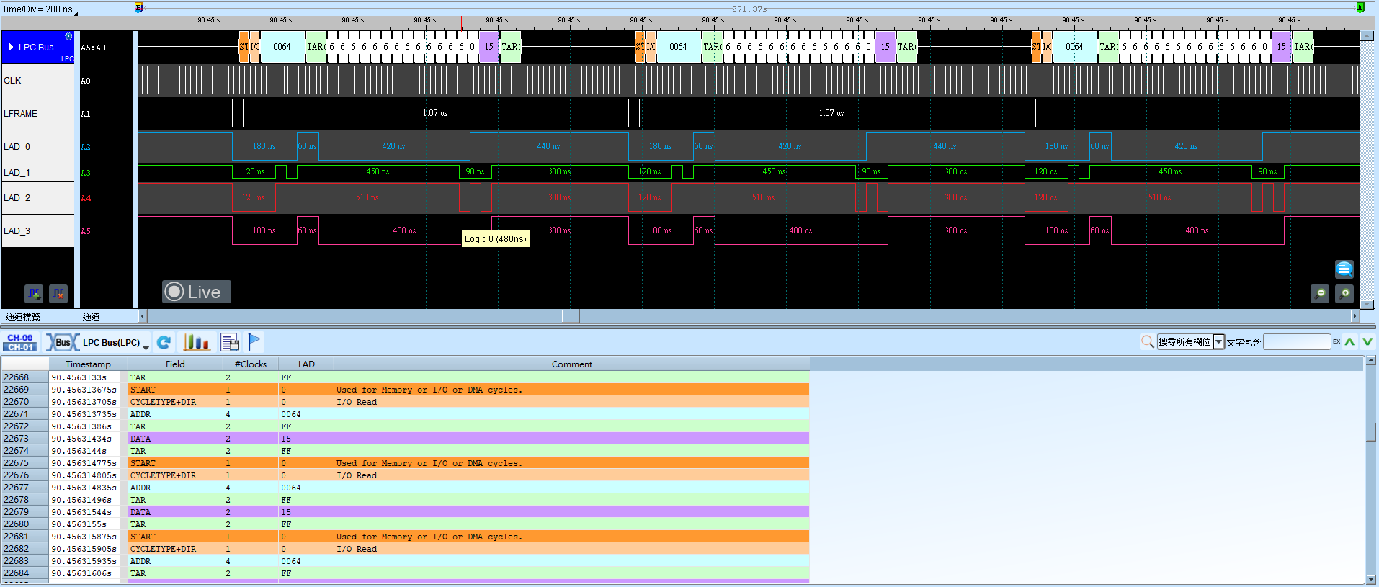Click the CH-00/CH-01 channel icon
The height and width of the screenshot is (587, 1379).
(x=20, y=342)
